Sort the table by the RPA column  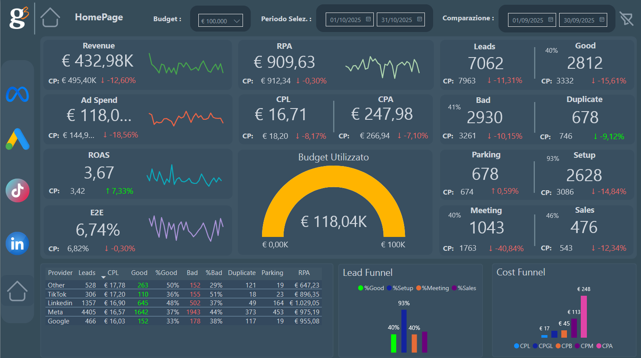(x=304, y=273)
